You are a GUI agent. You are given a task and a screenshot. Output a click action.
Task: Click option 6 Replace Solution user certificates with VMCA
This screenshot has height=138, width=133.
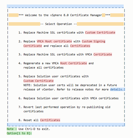click(68, 98)
